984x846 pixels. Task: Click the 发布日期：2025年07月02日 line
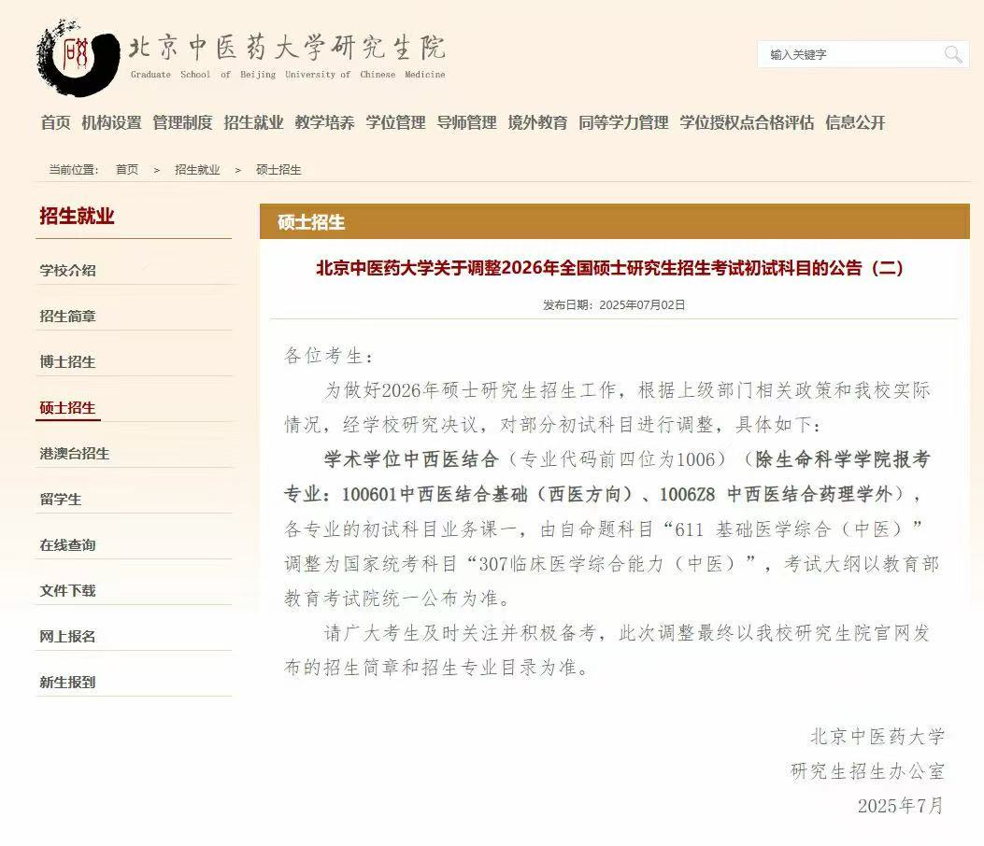pos(614,304)
